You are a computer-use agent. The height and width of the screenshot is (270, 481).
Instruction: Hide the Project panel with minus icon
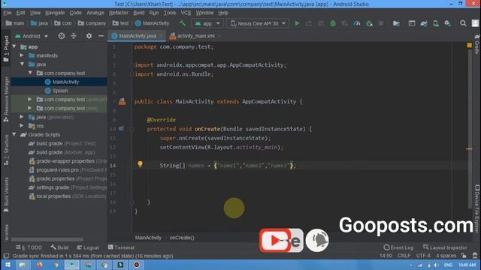click(101, 36)
